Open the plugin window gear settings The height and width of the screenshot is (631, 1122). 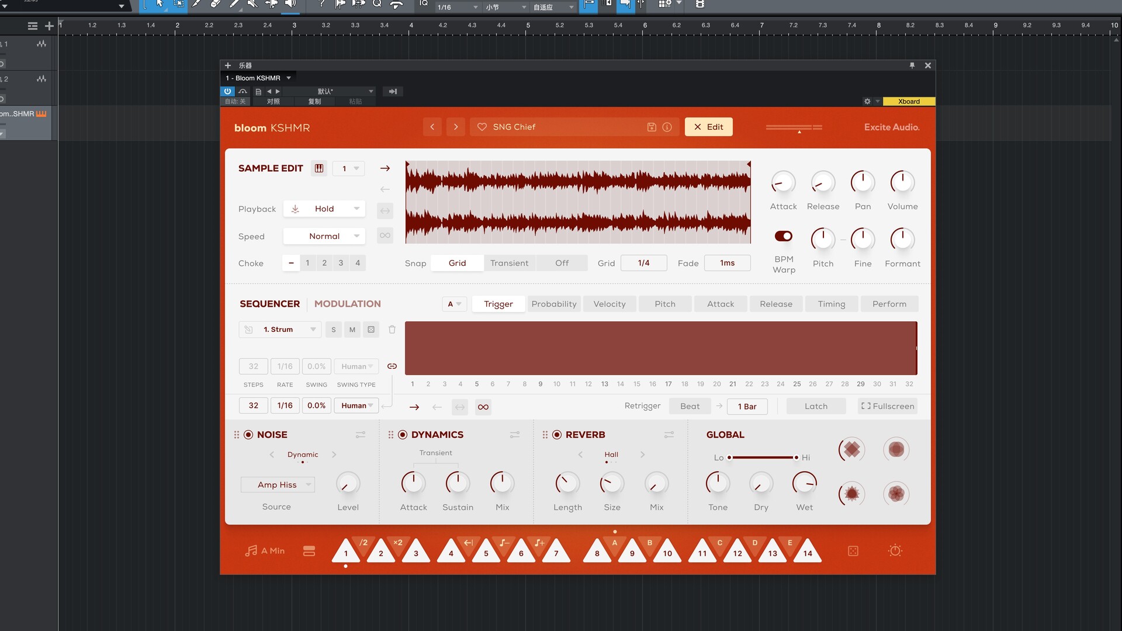[x=867, y=101]
